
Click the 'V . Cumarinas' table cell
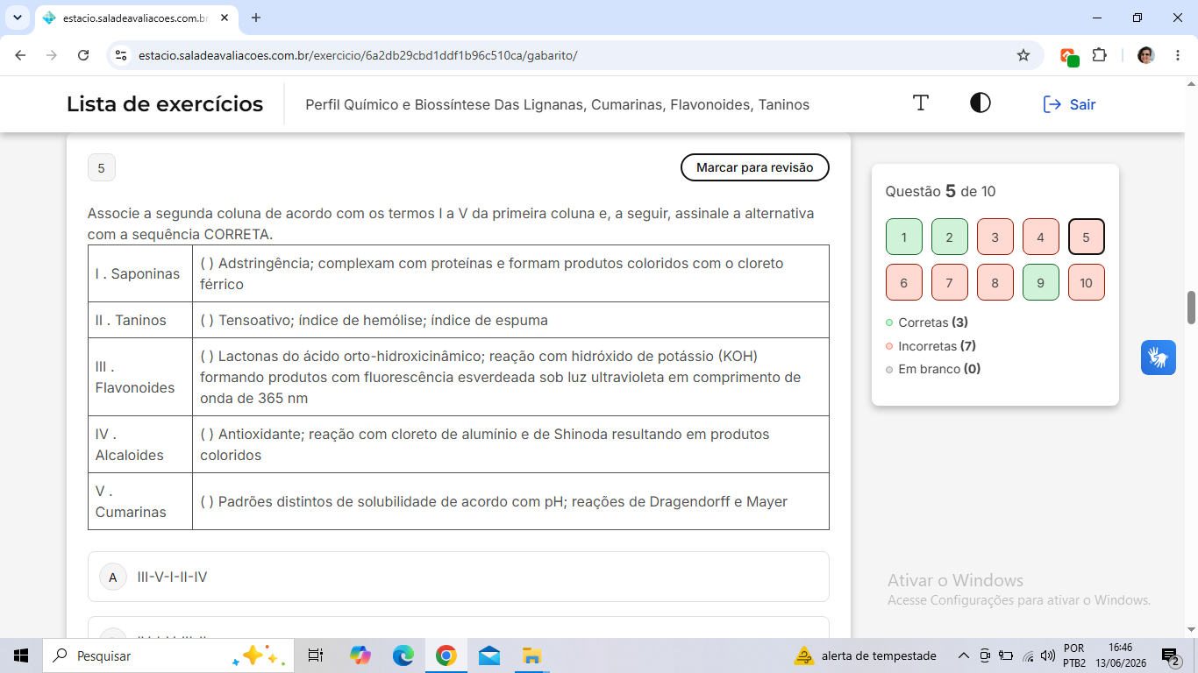coord(140,501)
